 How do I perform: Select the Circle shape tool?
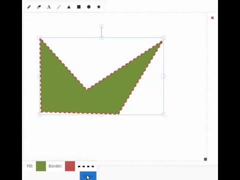89,7
